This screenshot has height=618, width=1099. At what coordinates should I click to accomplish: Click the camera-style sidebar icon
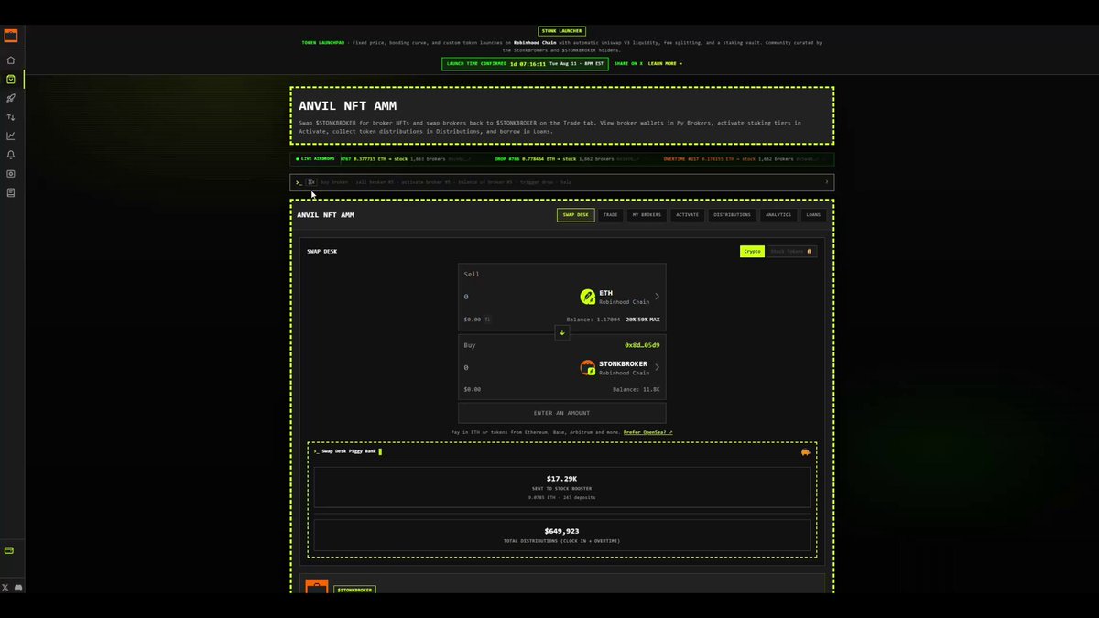click(x=11, y=173)
